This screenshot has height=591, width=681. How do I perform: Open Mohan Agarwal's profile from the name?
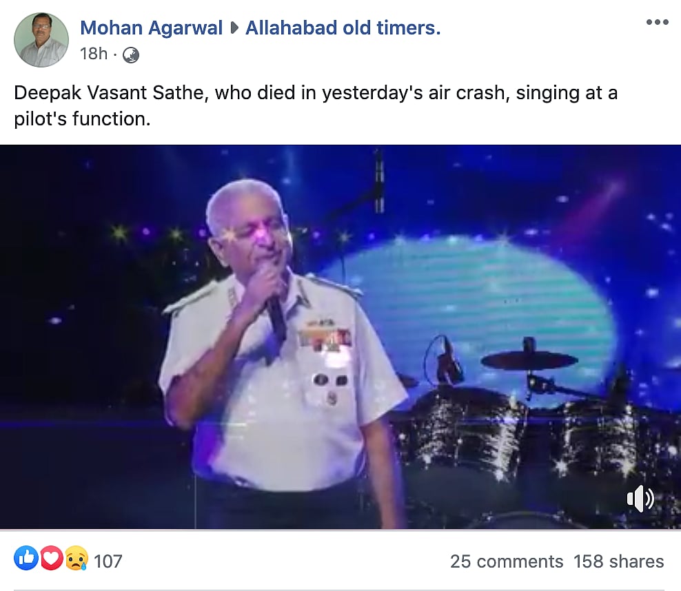pyautogui.click(x=151, y=28)
